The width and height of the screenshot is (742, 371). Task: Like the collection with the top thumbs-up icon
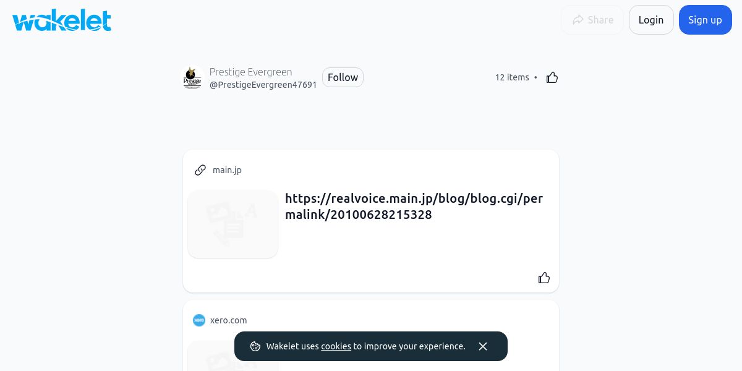point(552,77)
